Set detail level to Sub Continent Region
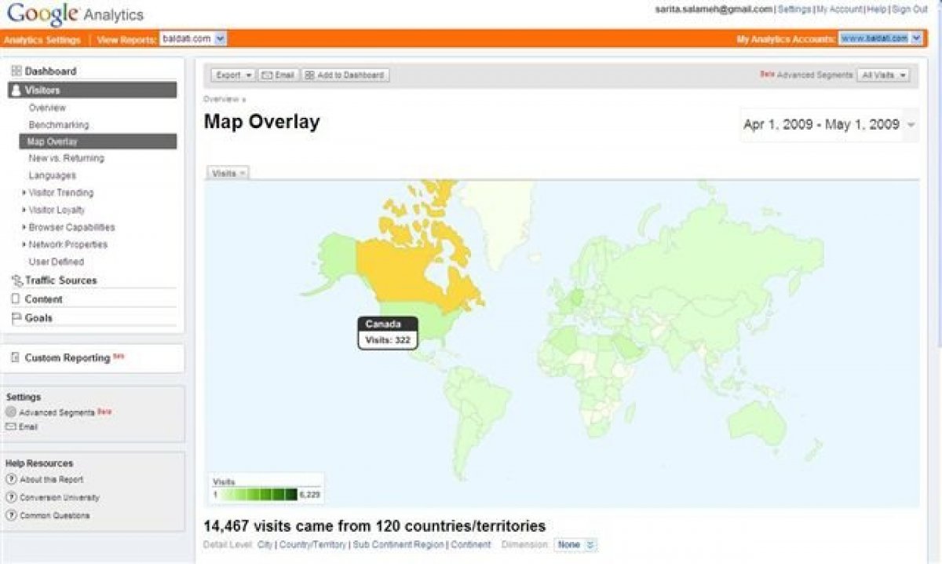This screenshot has width=942, height=564. (x=398, y=544)
